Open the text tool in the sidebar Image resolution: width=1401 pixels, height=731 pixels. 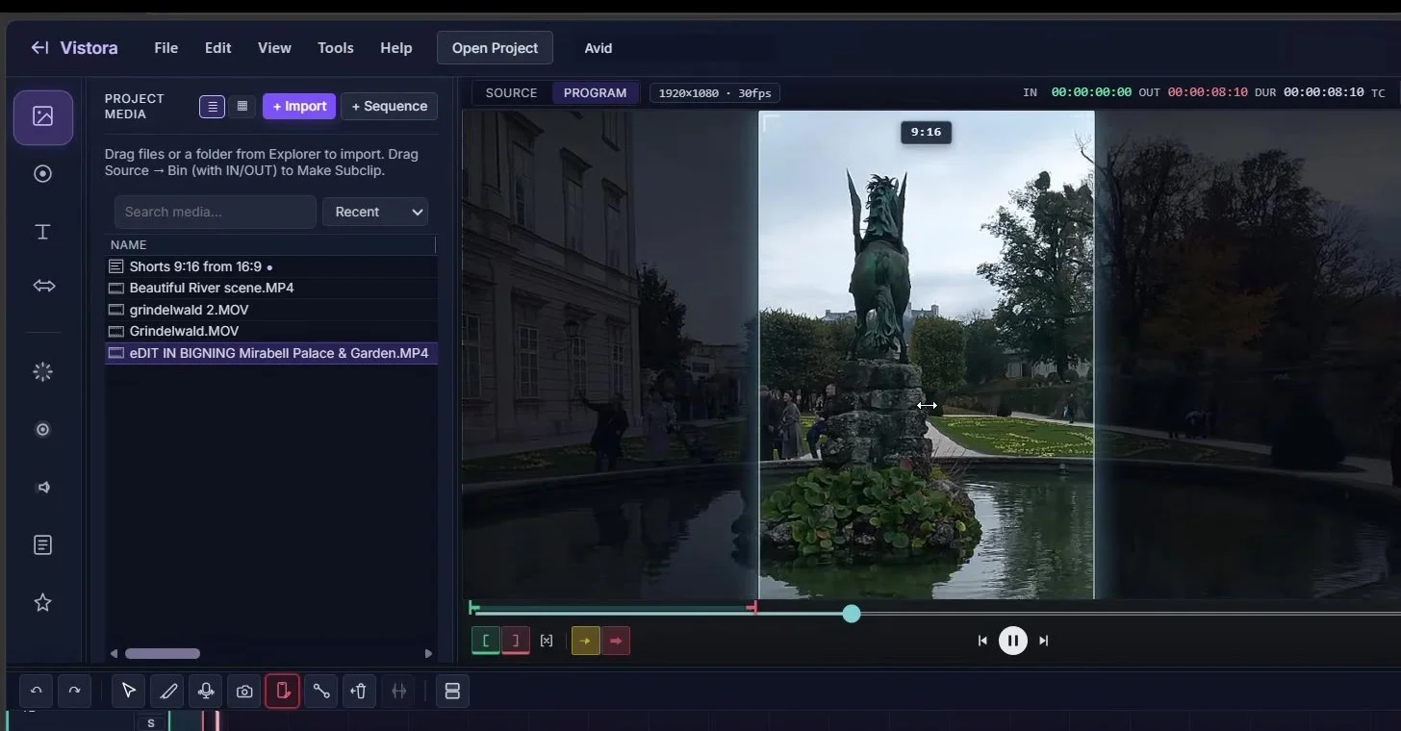click(x=42, y=232)
